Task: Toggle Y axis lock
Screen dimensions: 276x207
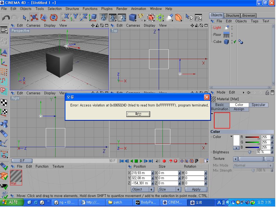Action: [74, 18]
